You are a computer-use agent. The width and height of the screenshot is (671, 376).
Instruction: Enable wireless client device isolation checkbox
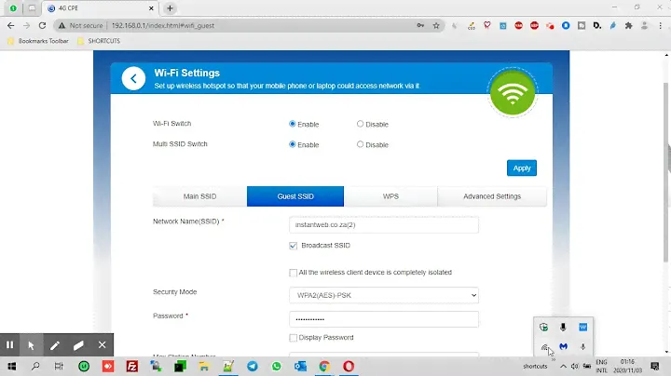[x=294, y=273]
